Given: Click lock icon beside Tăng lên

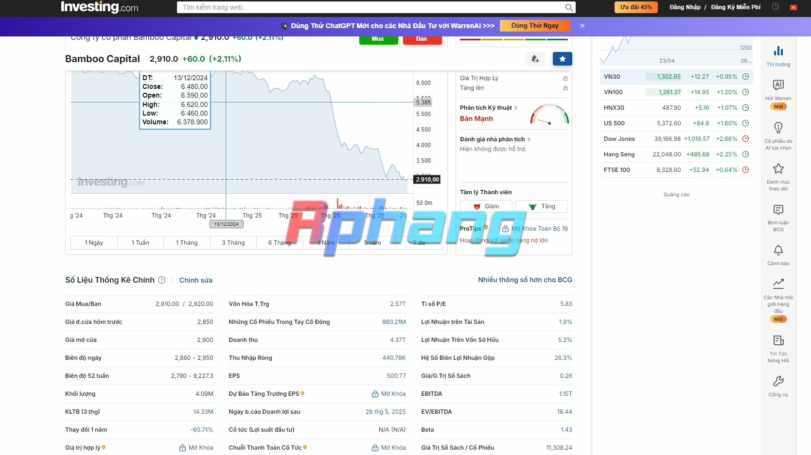Looking at the screenshot, I should point(565,88).
